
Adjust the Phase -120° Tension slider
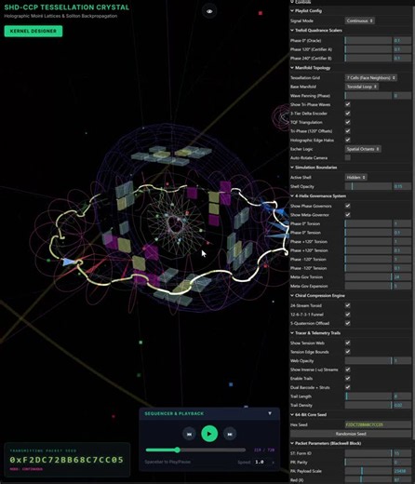coord(368,268)
